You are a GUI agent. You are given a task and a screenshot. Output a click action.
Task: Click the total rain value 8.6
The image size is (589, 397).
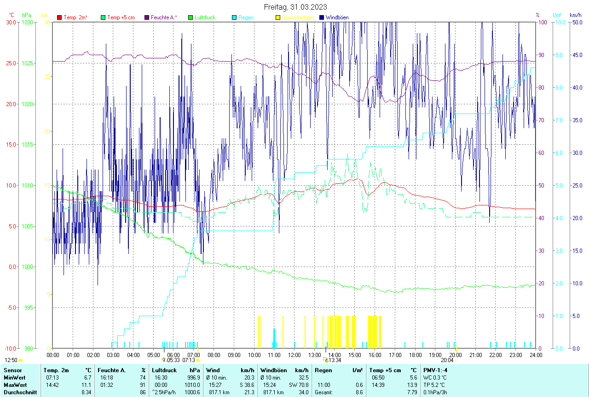tap(359, 392)
